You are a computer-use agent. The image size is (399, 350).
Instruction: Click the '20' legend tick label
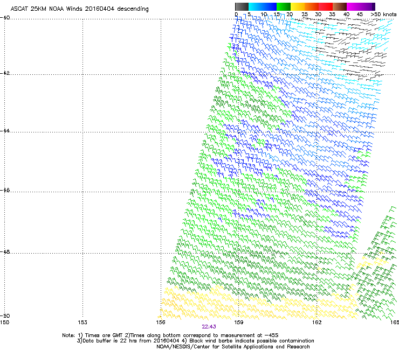(x=290, y=14)
